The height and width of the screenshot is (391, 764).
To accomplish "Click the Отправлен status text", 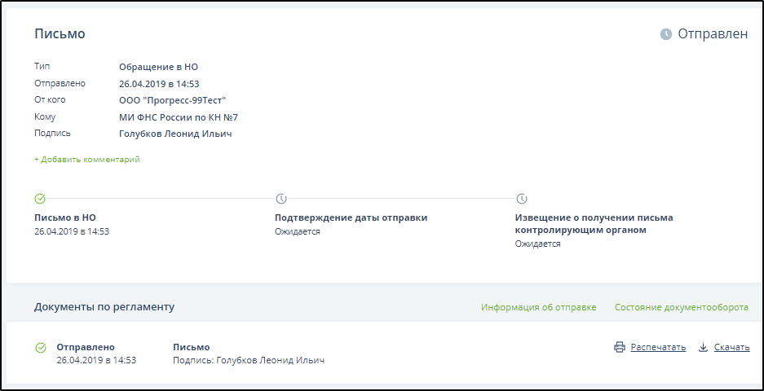I will (713, 34).
